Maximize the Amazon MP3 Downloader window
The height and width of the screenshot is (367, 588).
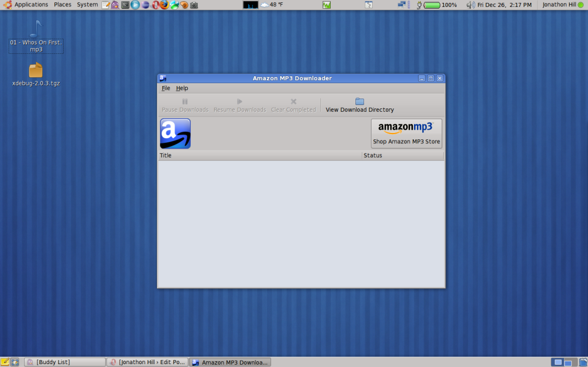[x=431, y=78]
